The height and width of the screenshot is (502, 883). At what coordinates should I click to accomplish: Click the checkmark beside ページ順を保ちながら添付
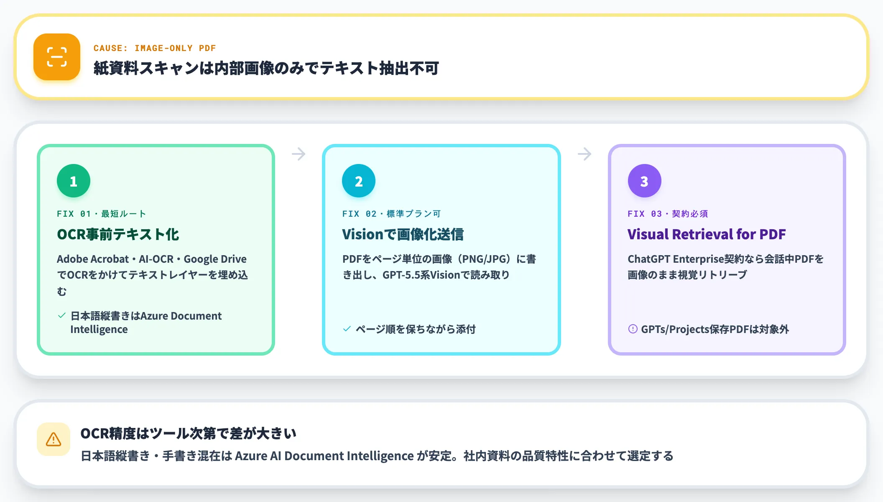(347, 329)
